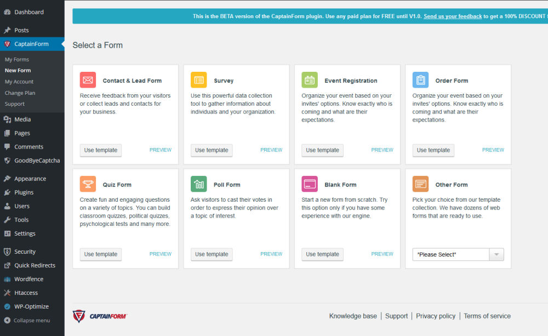Click the CaptainForm logo in the footer
This screenshot has width=548, height=336.
coord(100,316)
